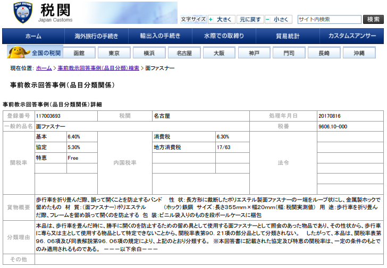The height and width of the screenshot is (268, 387).
Task: Click the 貨物概要 header cell
Action: pos(19,208)
